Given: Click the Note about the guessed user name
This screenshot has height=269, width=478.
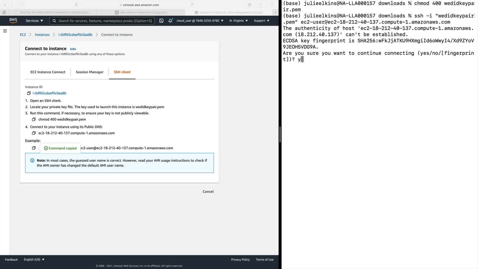Looking at the screenshot, I should [x=119, y=163].
